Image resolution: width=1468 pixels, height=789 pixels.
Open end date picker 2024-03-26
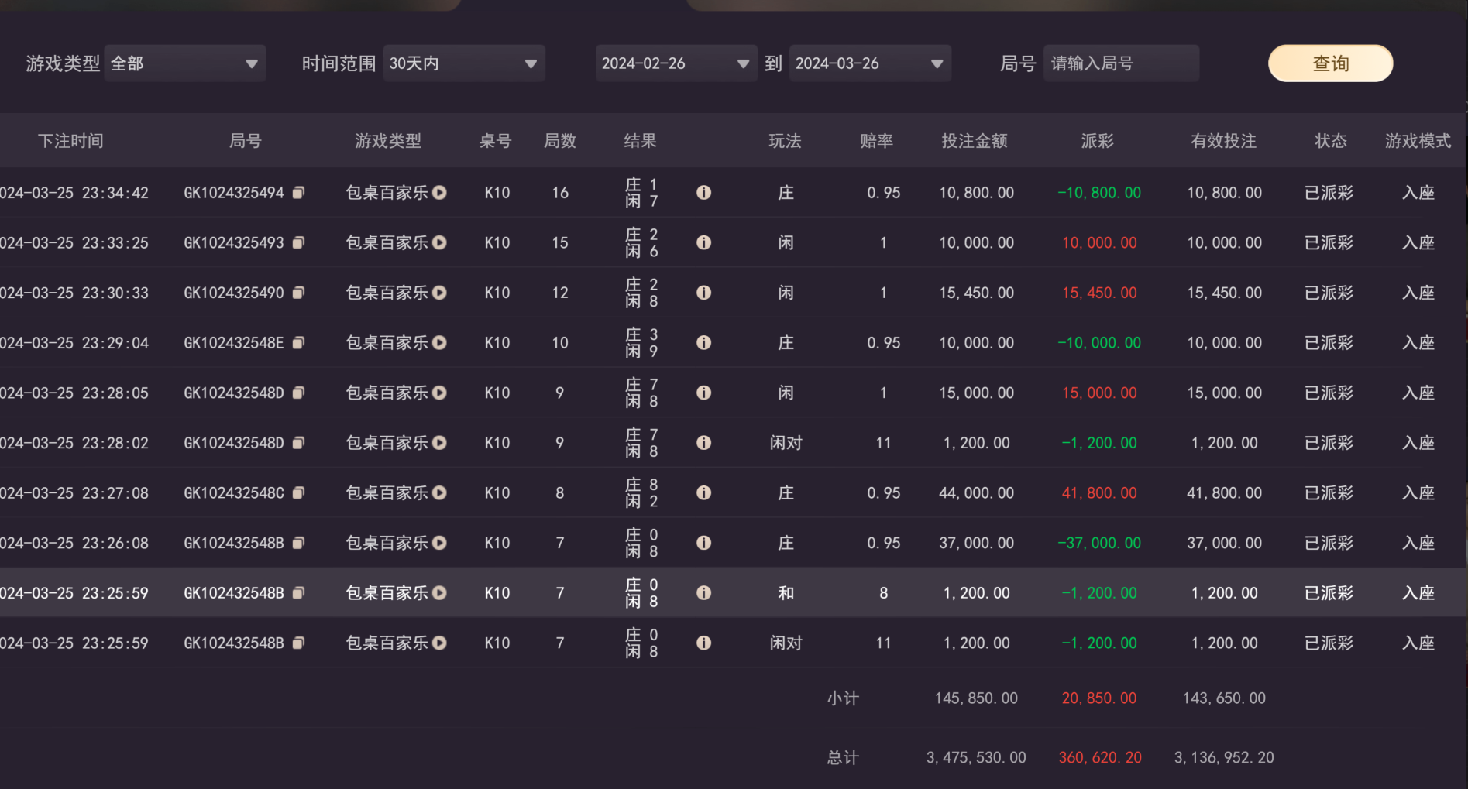(x=869, y=63)
